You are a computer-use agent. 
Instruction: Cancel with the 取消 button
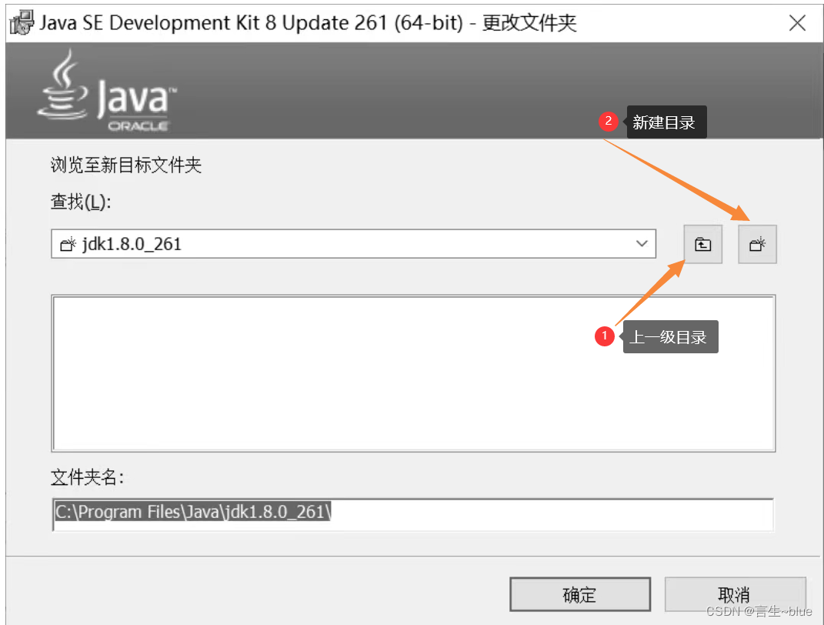point(735,594)
